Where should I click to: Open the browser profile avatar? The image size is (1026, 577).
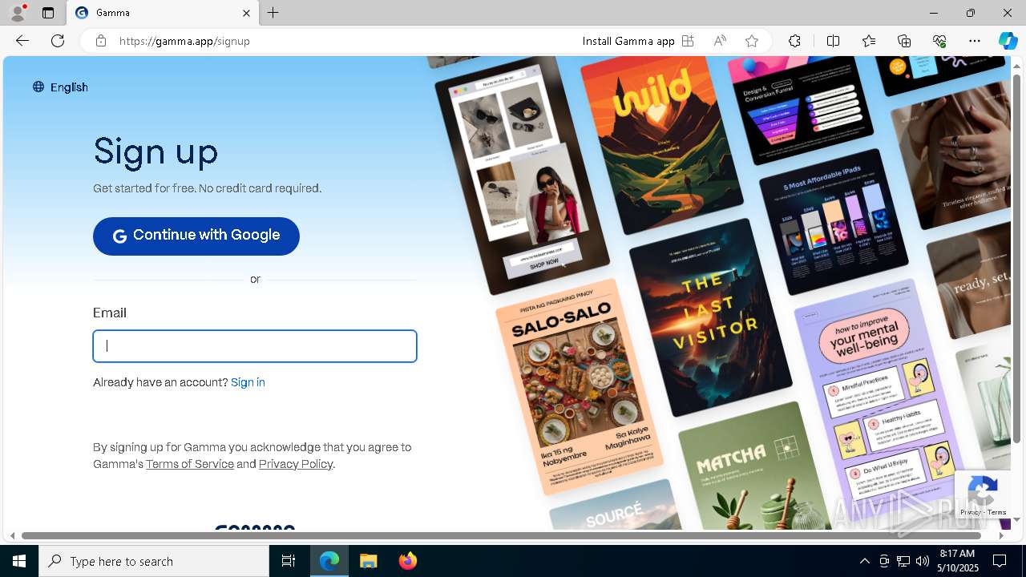[x=17, y=13]
